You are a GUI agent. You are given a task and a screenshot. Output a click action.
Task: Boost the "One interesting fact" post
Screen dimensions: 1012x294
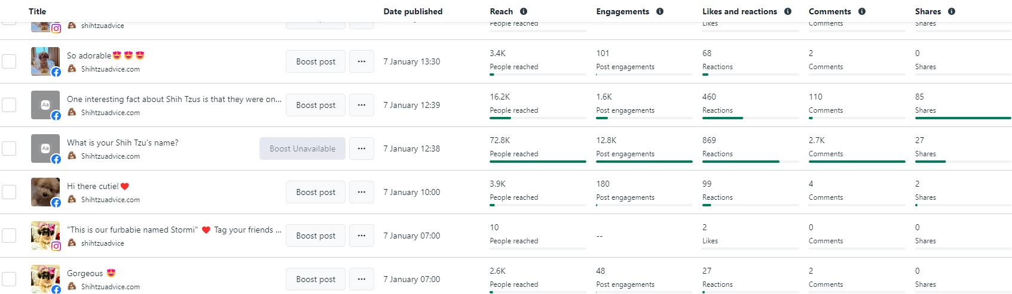point(316,105)
